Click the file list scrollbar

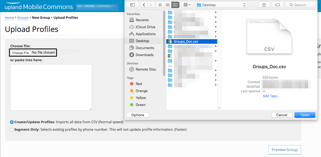click(164, 43)
